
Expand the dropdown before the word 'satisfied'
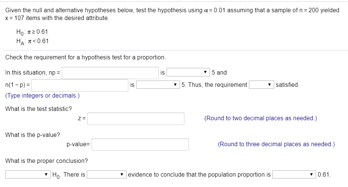(x=262, y=85)
